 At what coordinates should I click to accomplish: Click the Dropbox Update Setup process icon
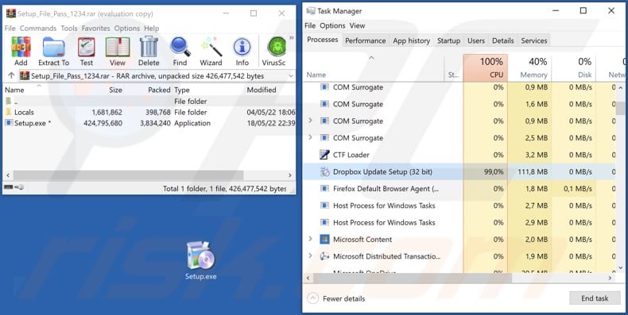click(x=324, y=171)
